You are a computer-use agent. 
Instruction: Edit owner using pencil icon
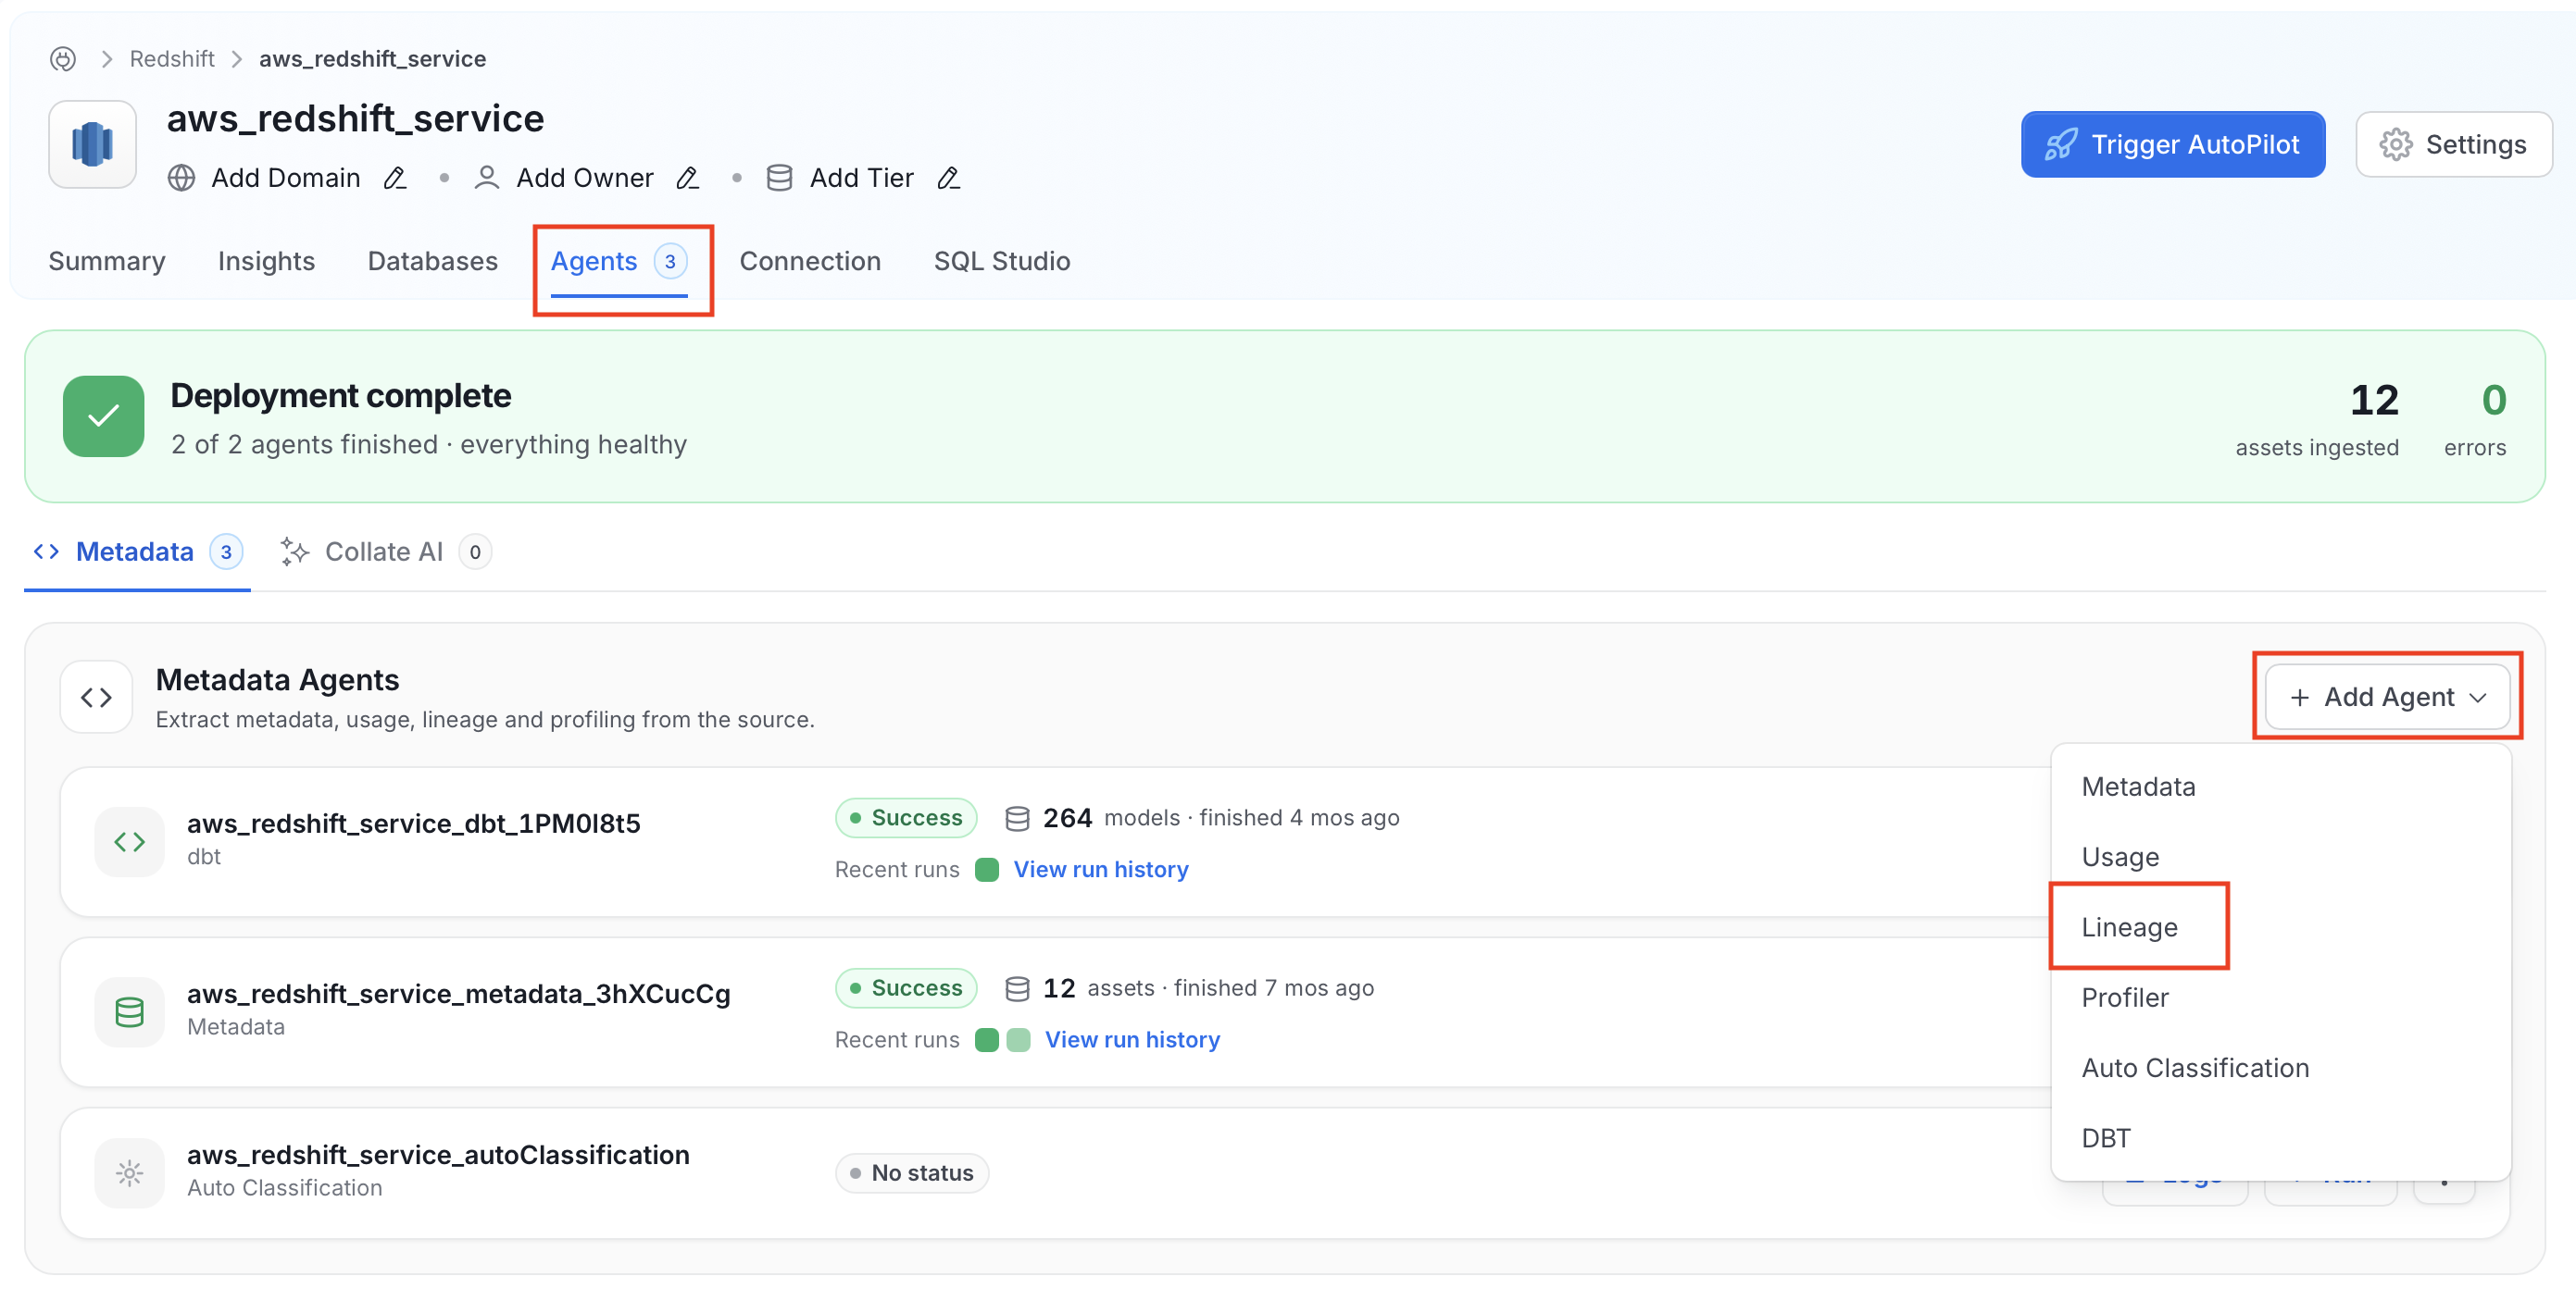pos(687,178)
